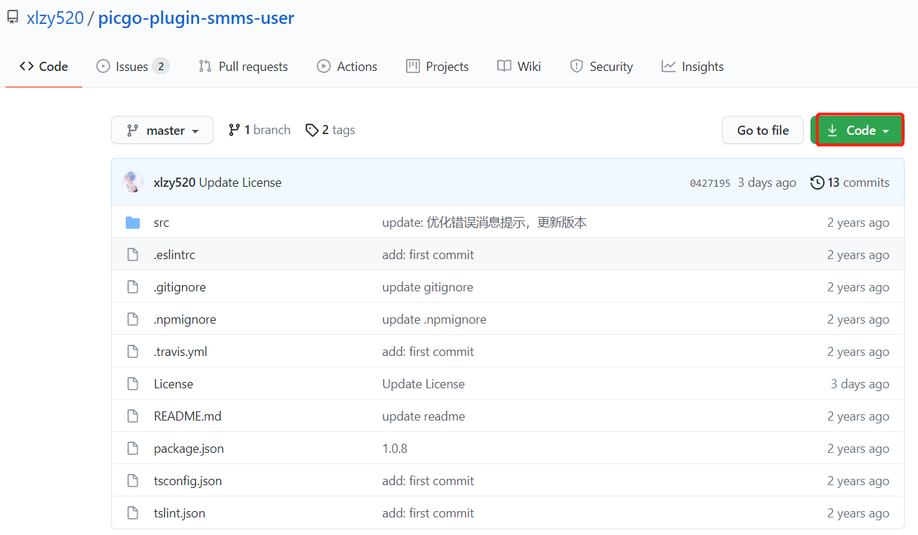The image size is (918, 535).
Task: Open picgo-plugin-smms-user repository link
Action: [x=196, y=18]
